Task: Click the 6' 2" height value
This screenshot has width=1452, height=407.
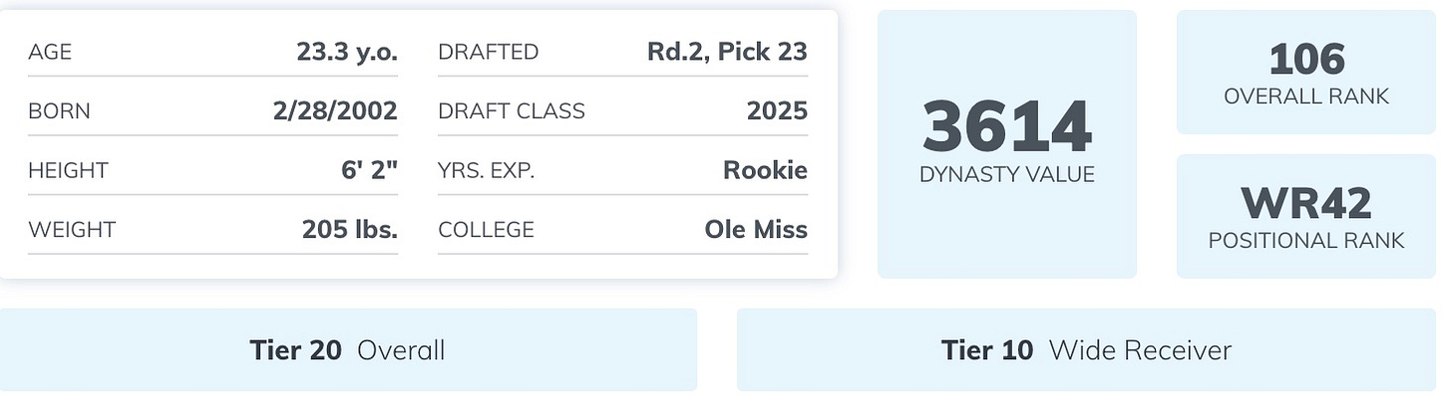Action: click(369, 170)
